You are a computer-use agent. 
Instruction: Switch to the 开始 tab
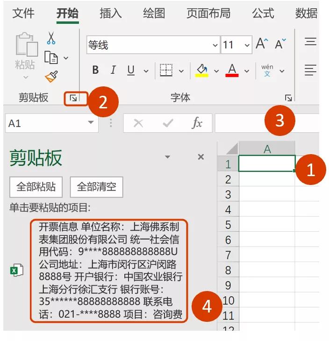67,13
